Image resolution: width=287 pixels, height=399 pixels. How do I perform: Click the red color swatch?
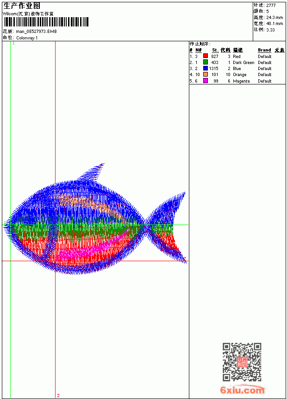pos(206,56)
